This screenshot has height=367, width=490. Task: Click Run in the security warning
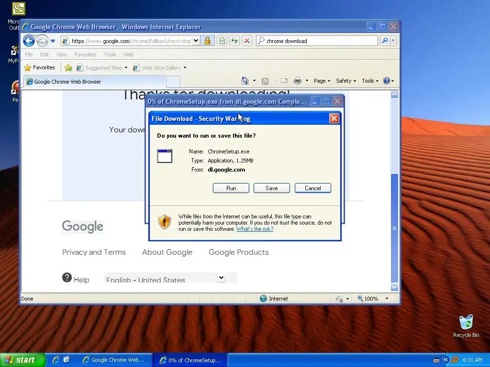231,188
